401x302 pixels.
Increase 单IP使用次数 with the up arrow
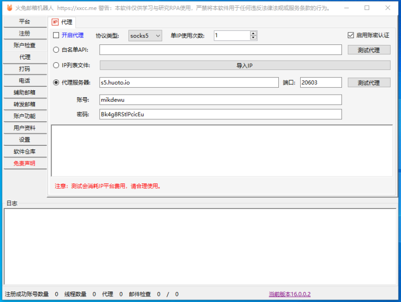coord(253,33)
